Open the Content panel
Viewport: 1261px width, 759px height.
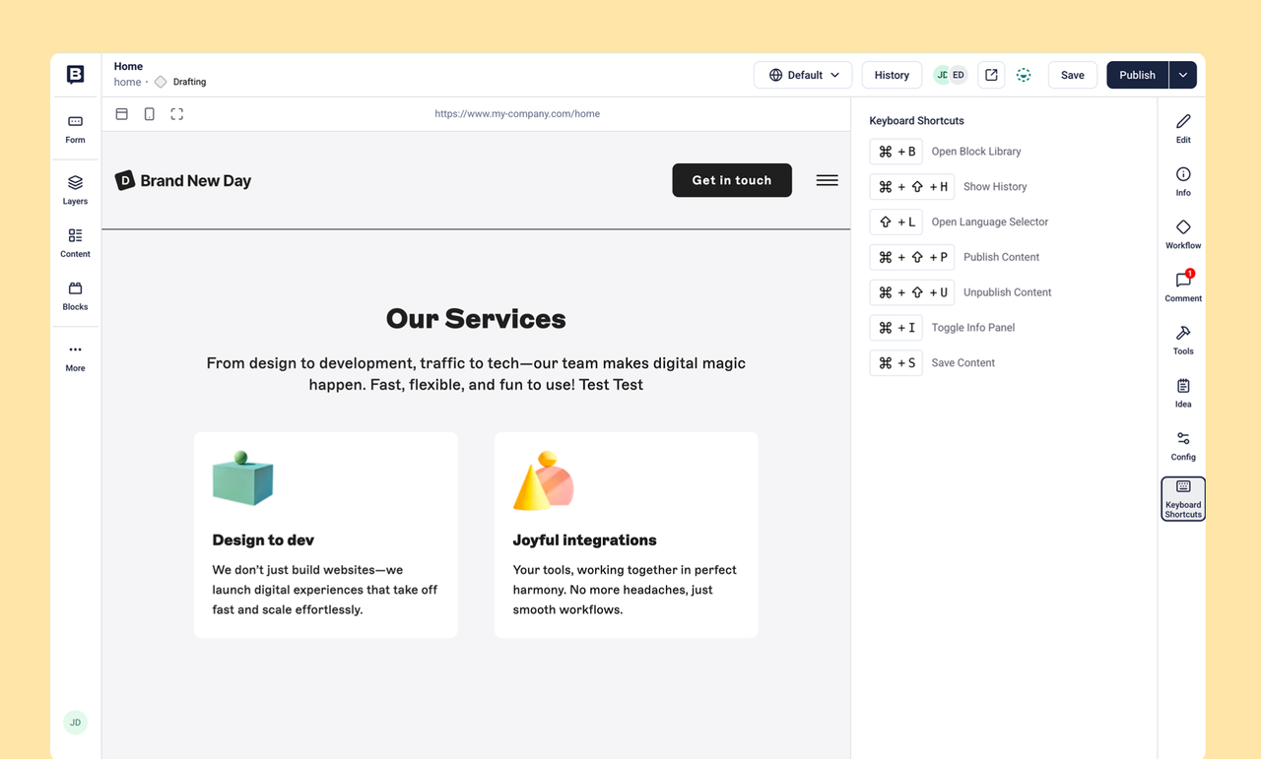[x=76, y=243]
